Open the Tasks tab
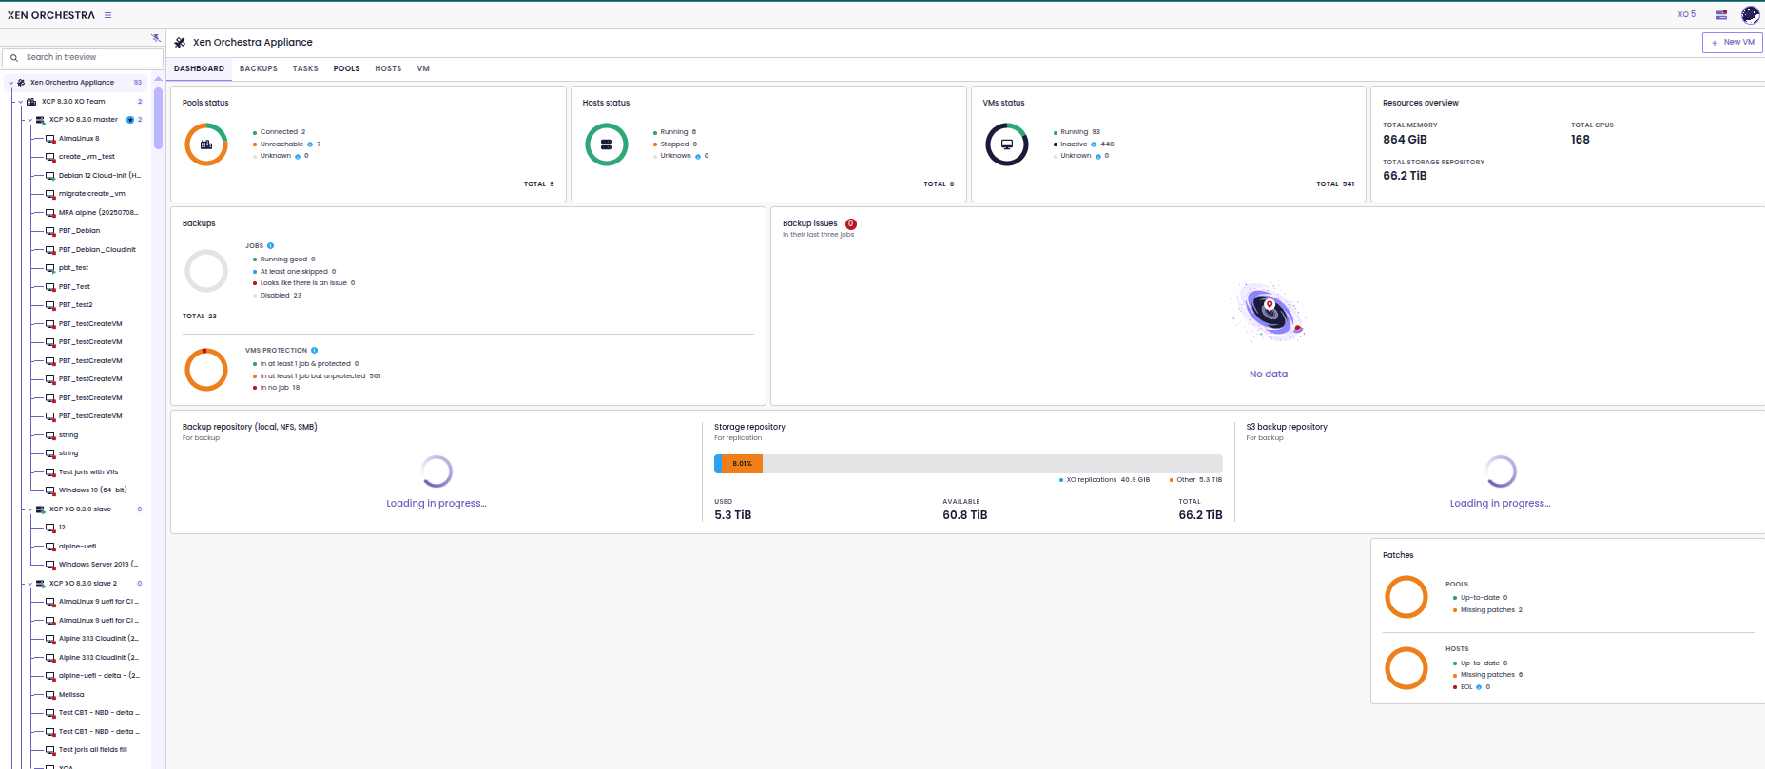 tap(305, 68)
